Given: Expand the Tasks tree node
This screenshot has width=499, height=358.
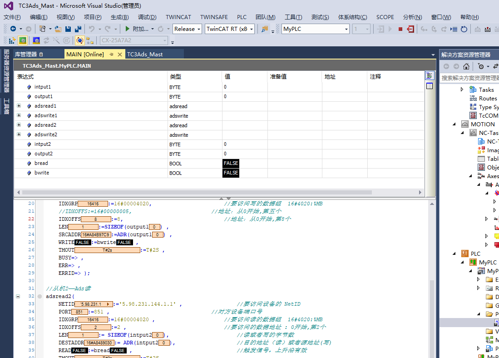Looking at the screenshot, I should [462, 89].
